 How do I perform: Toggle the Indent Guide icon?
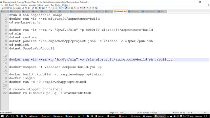(66, 8)
